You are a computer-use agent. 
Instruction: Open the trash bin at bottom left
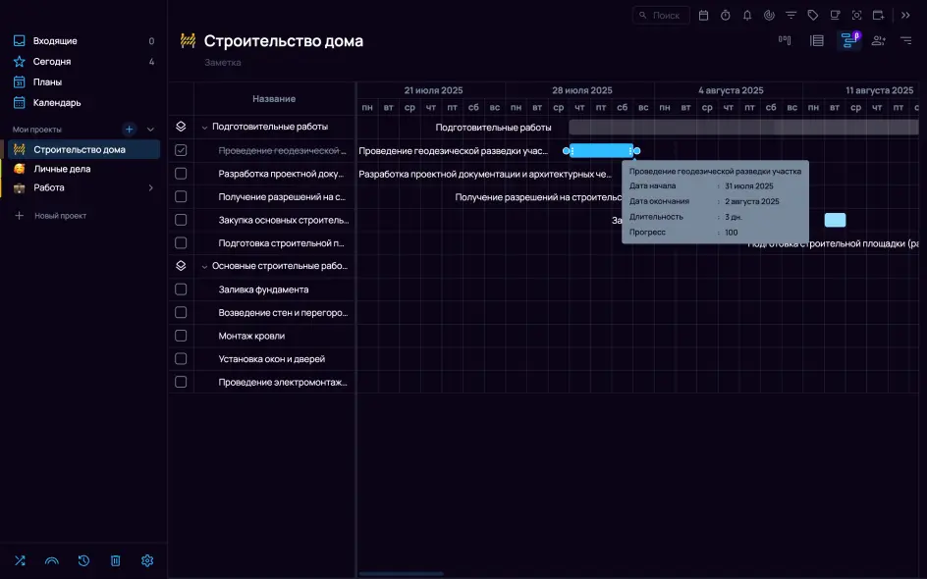115,560
